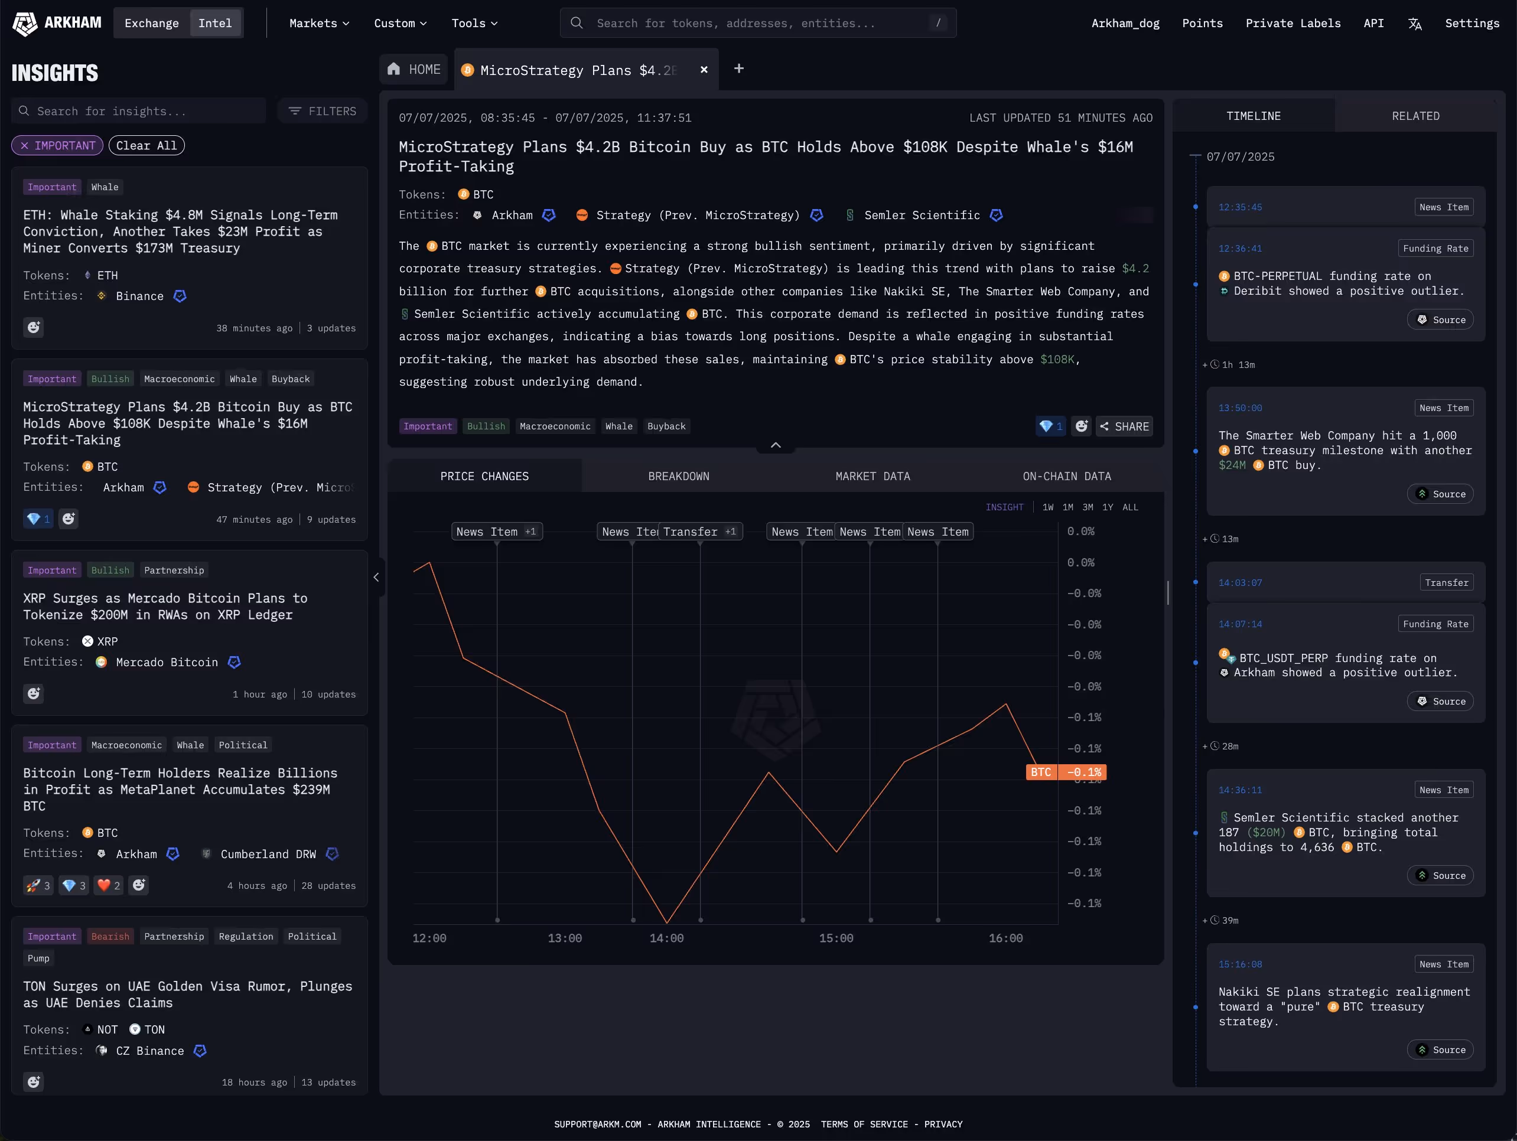Viewport: 1517px width, 1141px height.
Task: Open the RELATED tab
Action: tap(1415, 116)
